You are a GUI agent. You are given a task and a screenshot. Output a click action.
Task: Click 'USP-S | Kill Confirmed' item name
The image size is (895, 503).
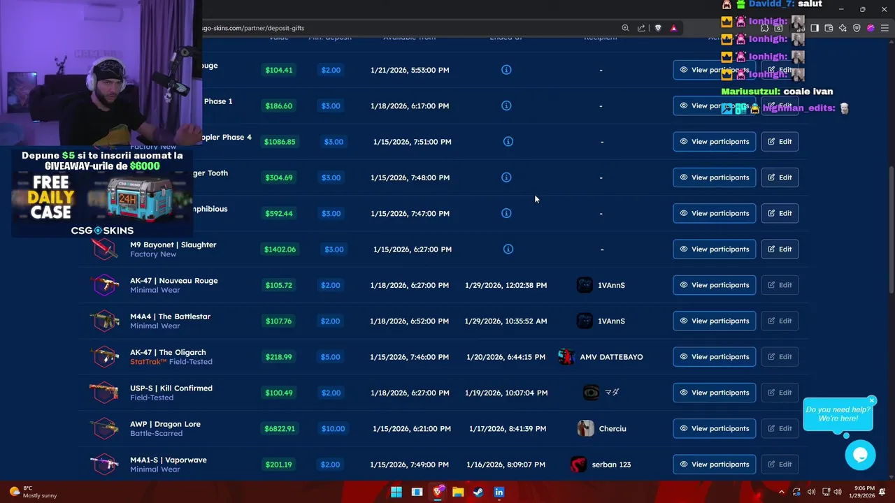tap(171, 388)
